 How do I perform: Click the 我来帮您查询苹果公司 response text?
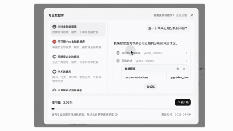(146, 43)
